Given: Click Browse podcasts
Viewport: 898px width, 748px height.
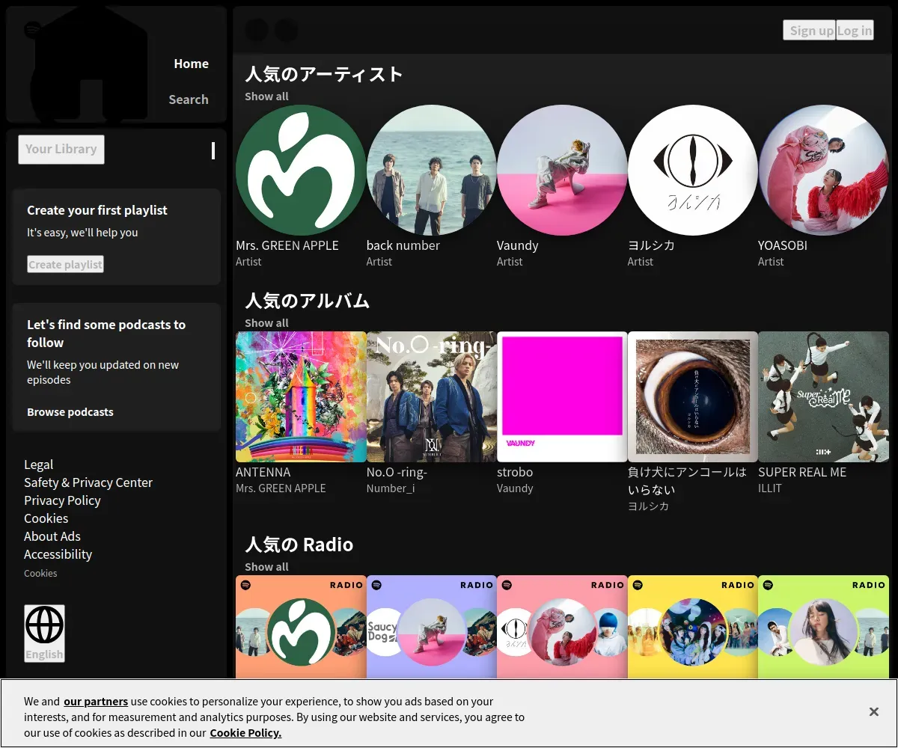Looking at the screenshot, I should (x=70, y=412).
